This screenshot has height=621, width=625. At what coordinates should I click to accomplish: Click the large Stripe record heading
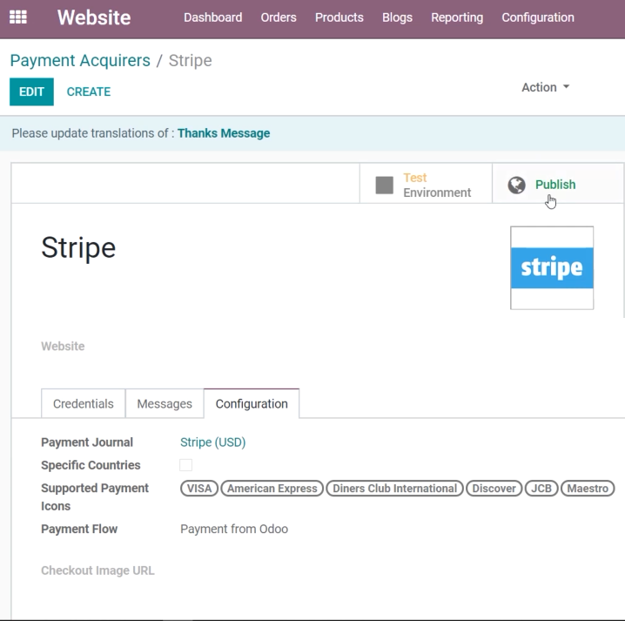pyautogui.click(x=78, y=247)
